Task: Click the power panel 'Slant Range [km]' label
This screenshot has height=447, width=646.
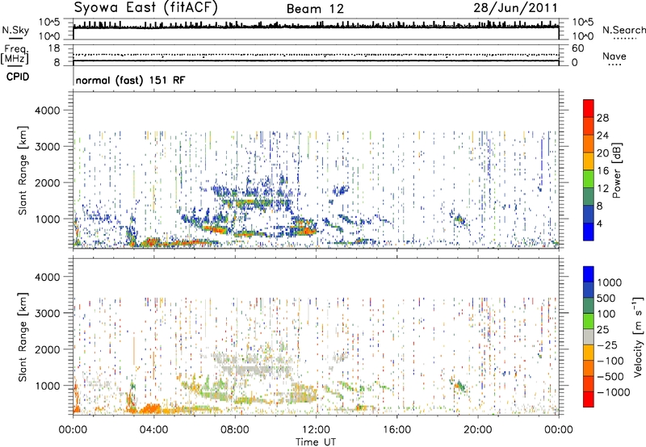Action: point(23,170)
